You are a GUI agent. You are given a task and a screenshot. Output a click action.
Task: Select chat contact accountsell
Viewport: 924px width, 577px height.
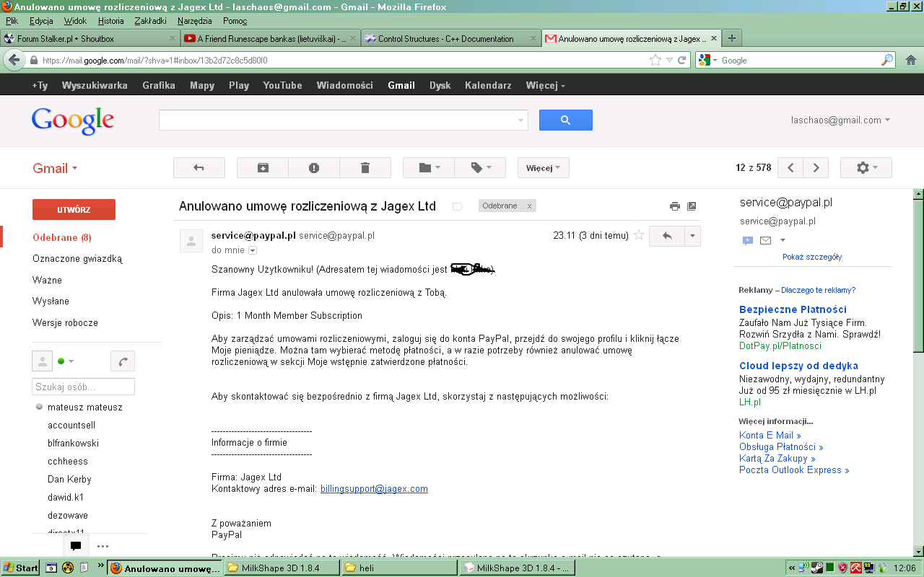71,425
